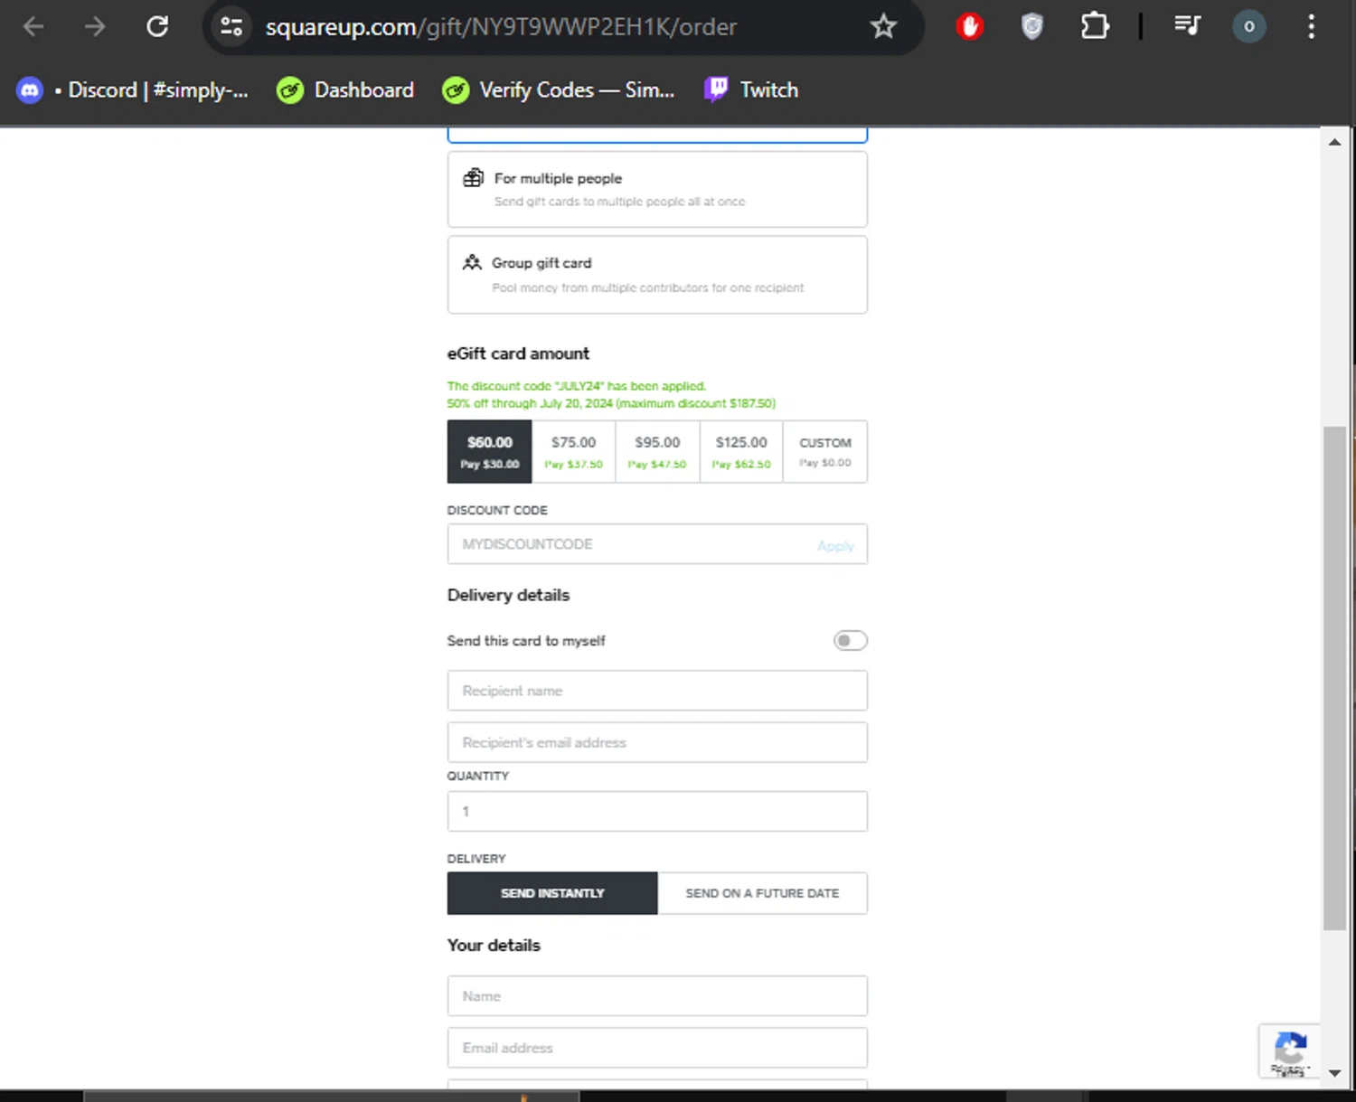
Task: Click Apply for the discount code
Action: (835, 546)
